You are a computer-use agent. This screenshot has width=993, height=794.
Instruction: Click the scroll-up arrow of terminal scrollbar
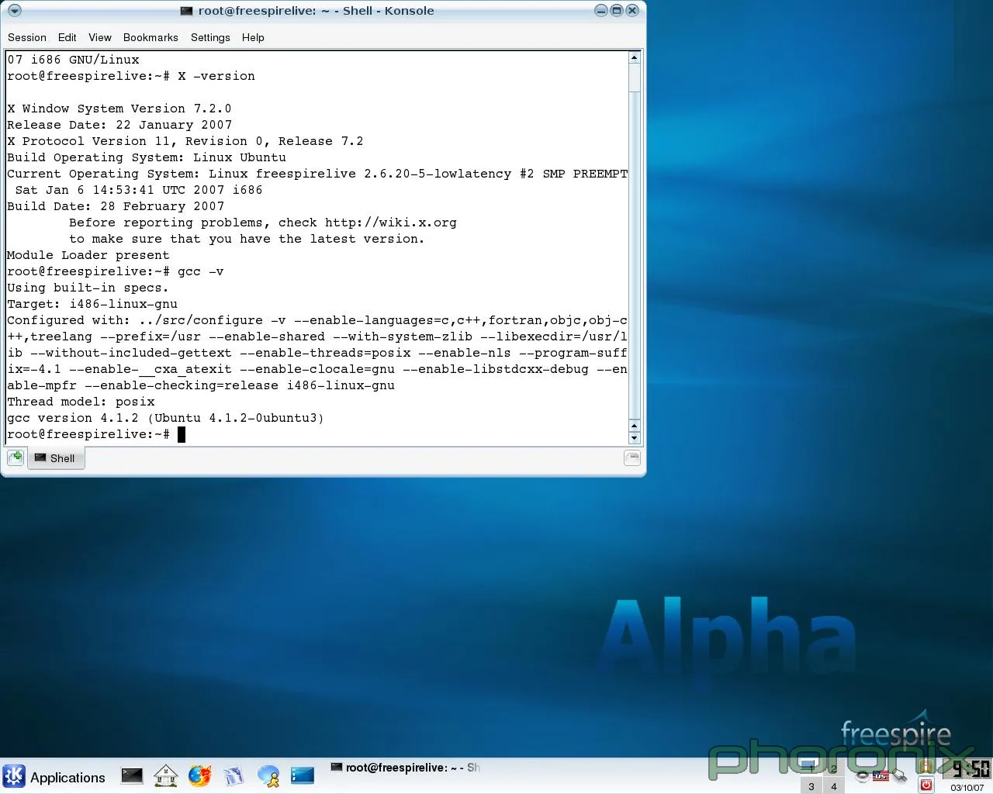[635, 57]
